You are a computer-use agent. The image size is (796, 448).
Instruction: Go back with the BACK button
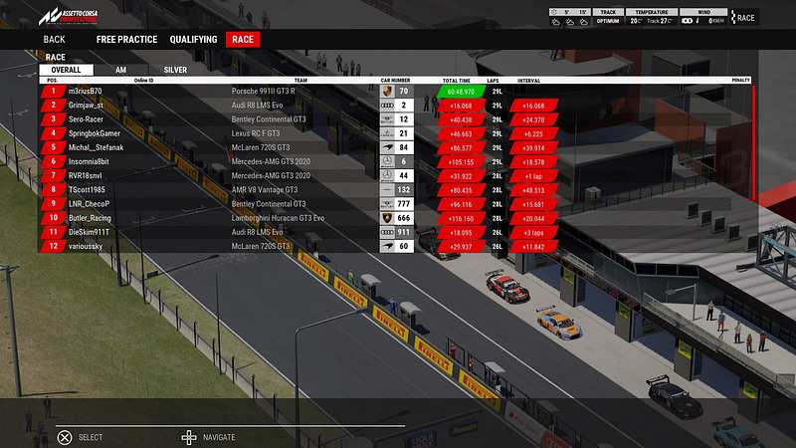coord(55,40)
